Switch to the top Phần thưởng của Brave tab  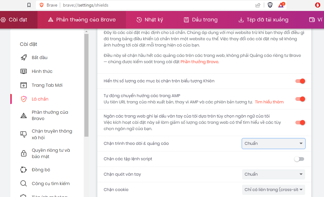[82, 20]
